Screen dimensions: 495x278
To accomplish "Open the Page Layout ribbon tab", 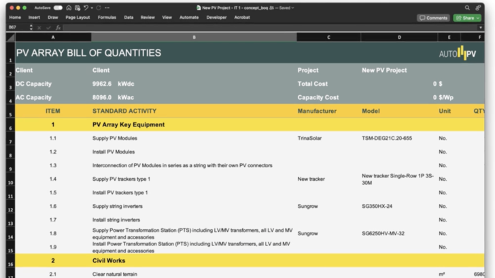I will click(x=78, y=18).
